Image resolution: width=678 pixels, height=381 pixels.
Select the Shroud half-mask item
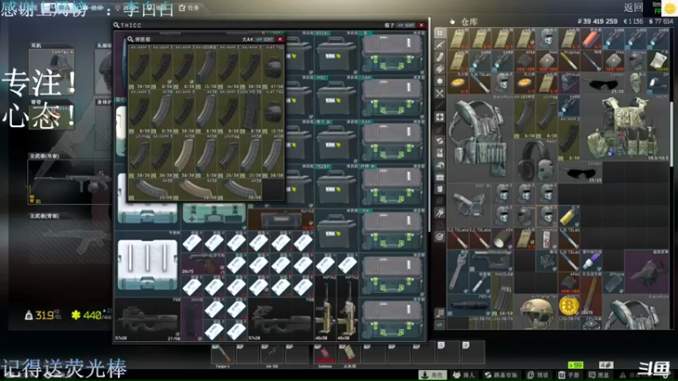(569, 83)
